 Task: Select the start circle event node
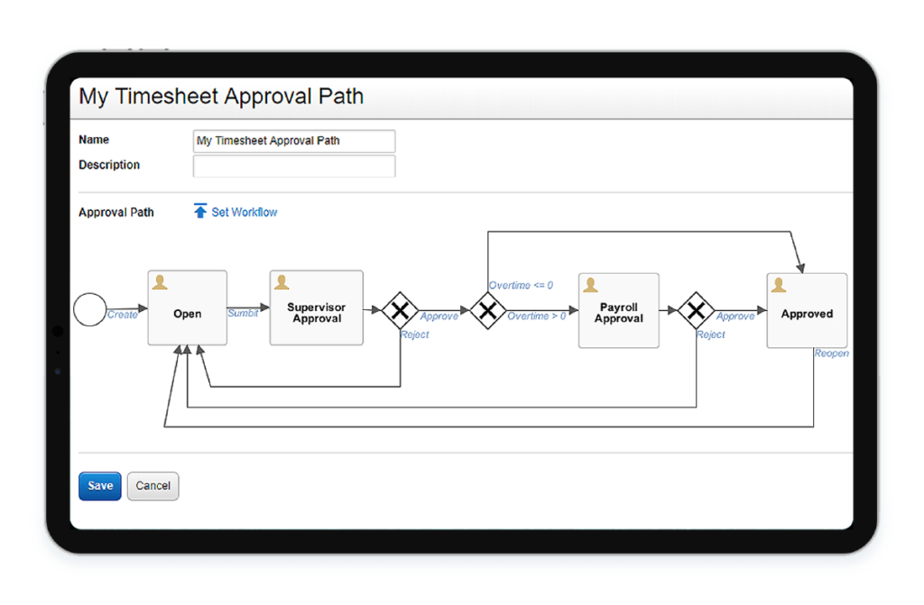pyautogui.click(x=90, y=309)
